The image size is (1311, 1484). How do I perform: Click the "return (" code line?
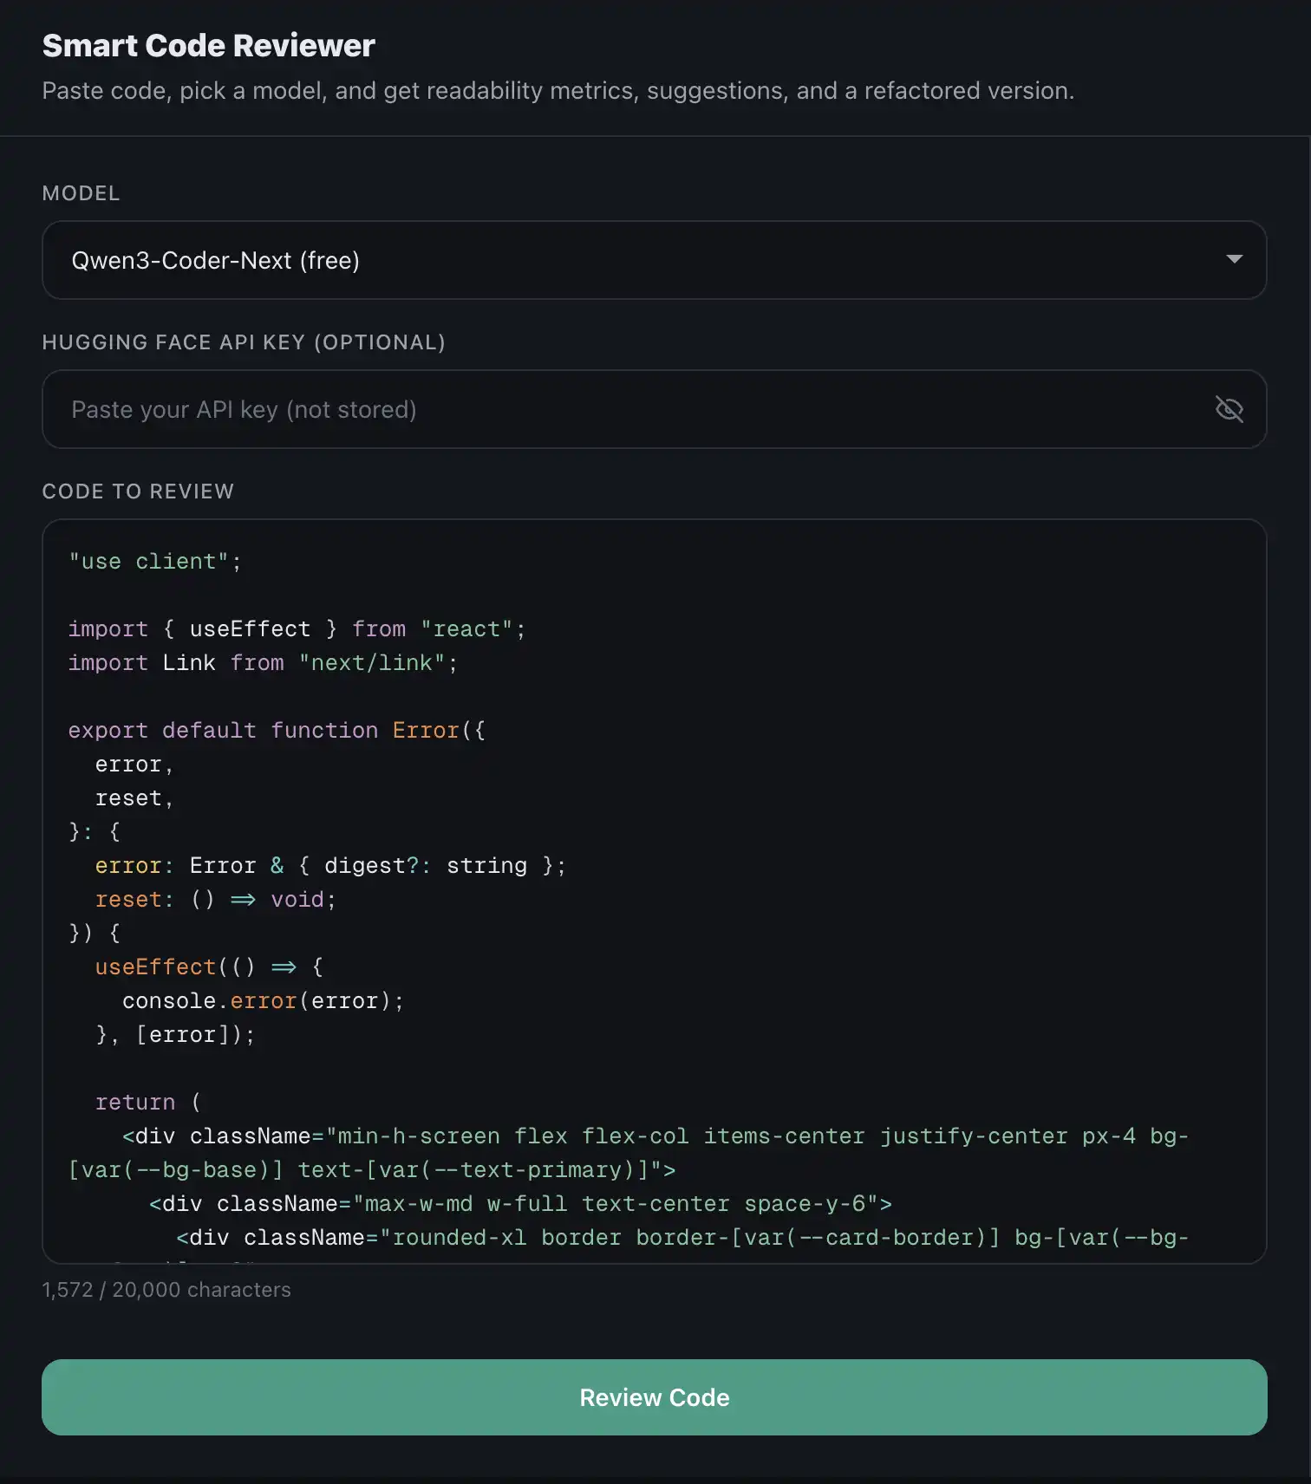click(148, 1103)
